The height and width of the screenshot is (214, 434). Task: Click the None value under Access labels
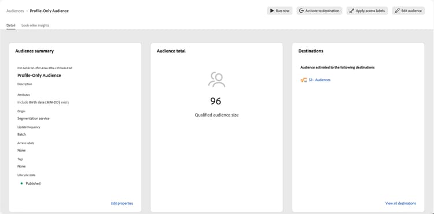pos(21,151)
